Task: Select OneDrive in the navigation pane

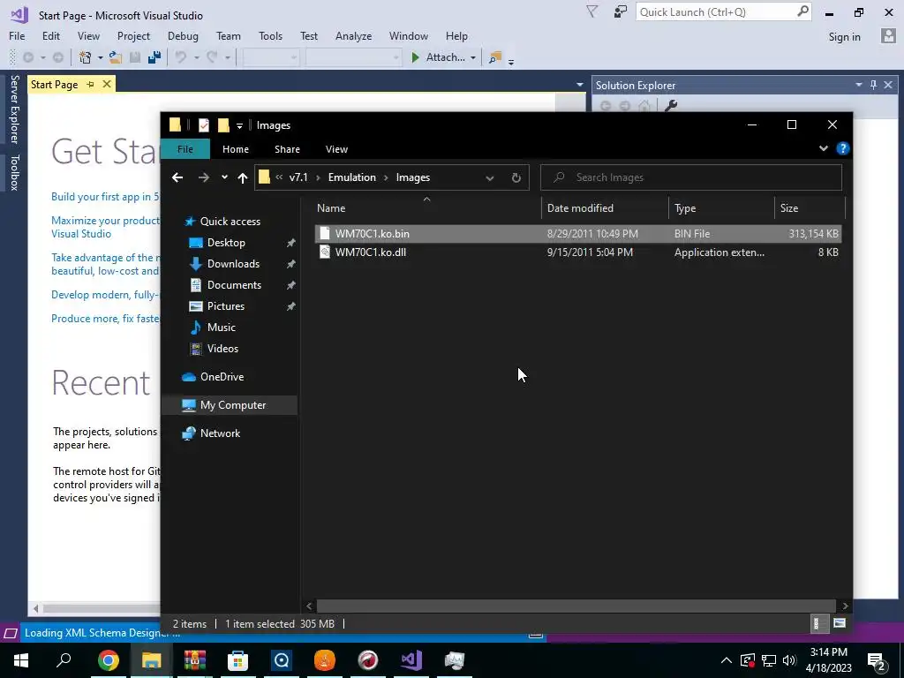Action: pyautogui.click(x=222, y=376)
